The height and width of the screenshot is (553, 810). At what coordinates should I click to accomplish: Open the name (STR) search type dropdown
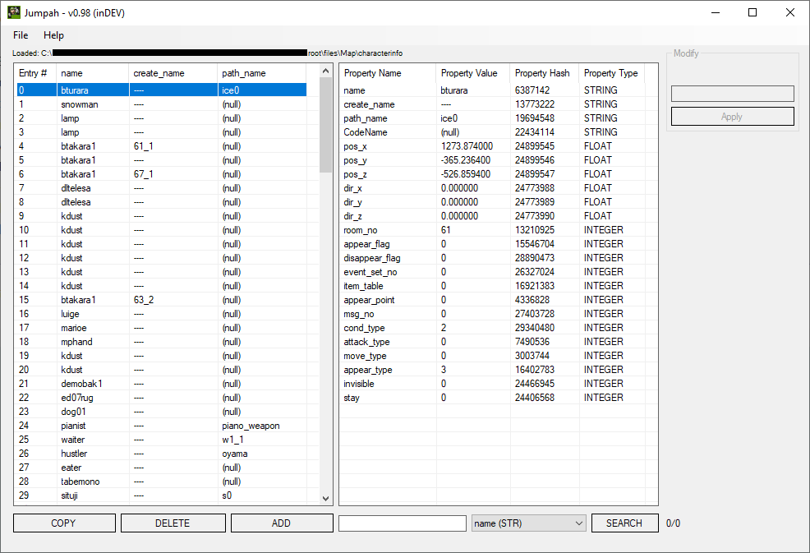coord(528,523)
